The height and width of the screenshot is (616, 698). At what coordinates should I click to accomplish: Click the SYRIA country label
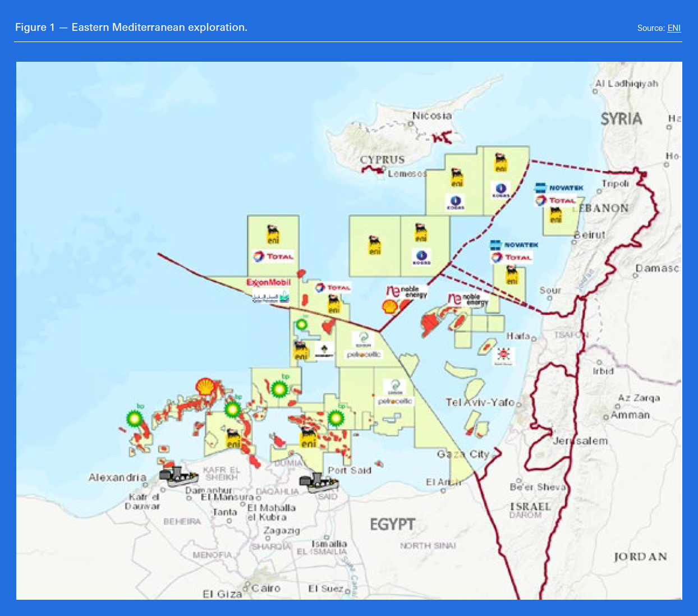coord(621,119)
